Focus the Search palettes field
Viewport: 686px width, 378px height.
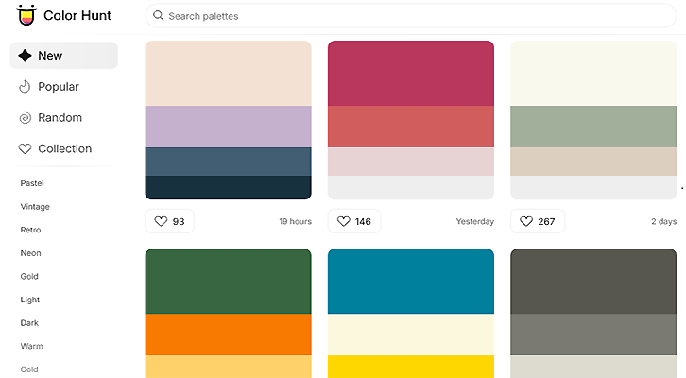tap(411, 16)
